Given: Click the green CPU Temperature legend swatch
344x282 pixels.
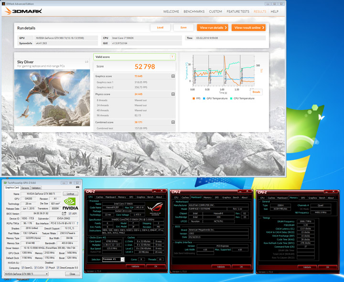Looking at the screenshot, I should click(x=231, y=98).
